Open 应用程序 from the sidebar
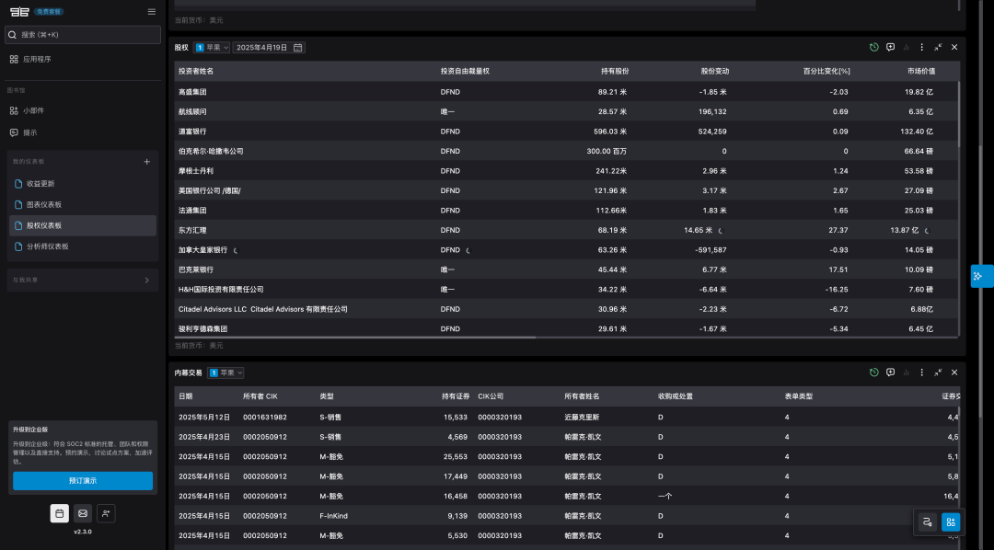This screenshot has height=550, width=994. pyautogui.click(x=37, y=59)
